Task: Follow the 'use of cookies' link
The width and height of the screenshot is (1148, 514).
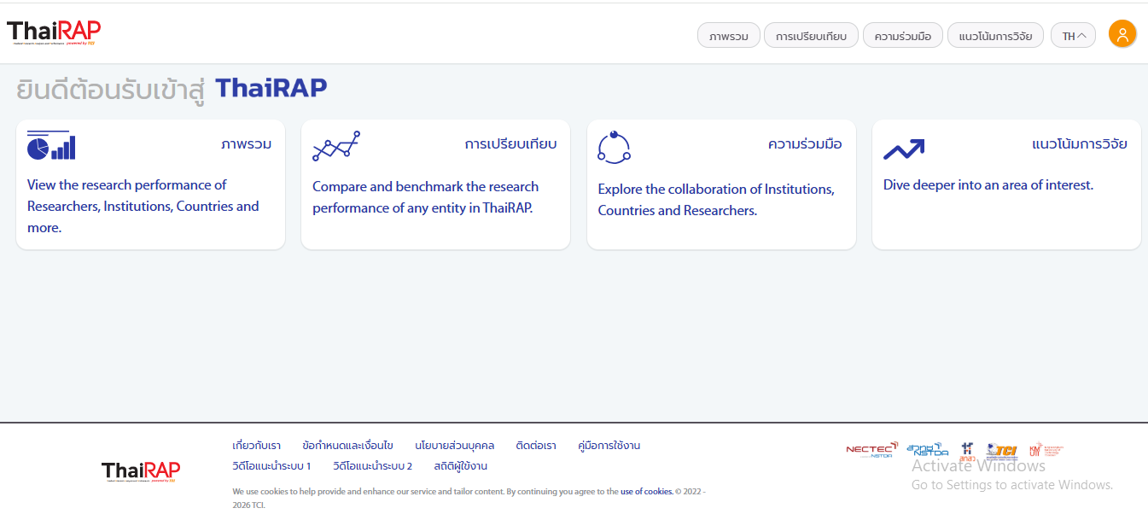Action: click(646, 491)
